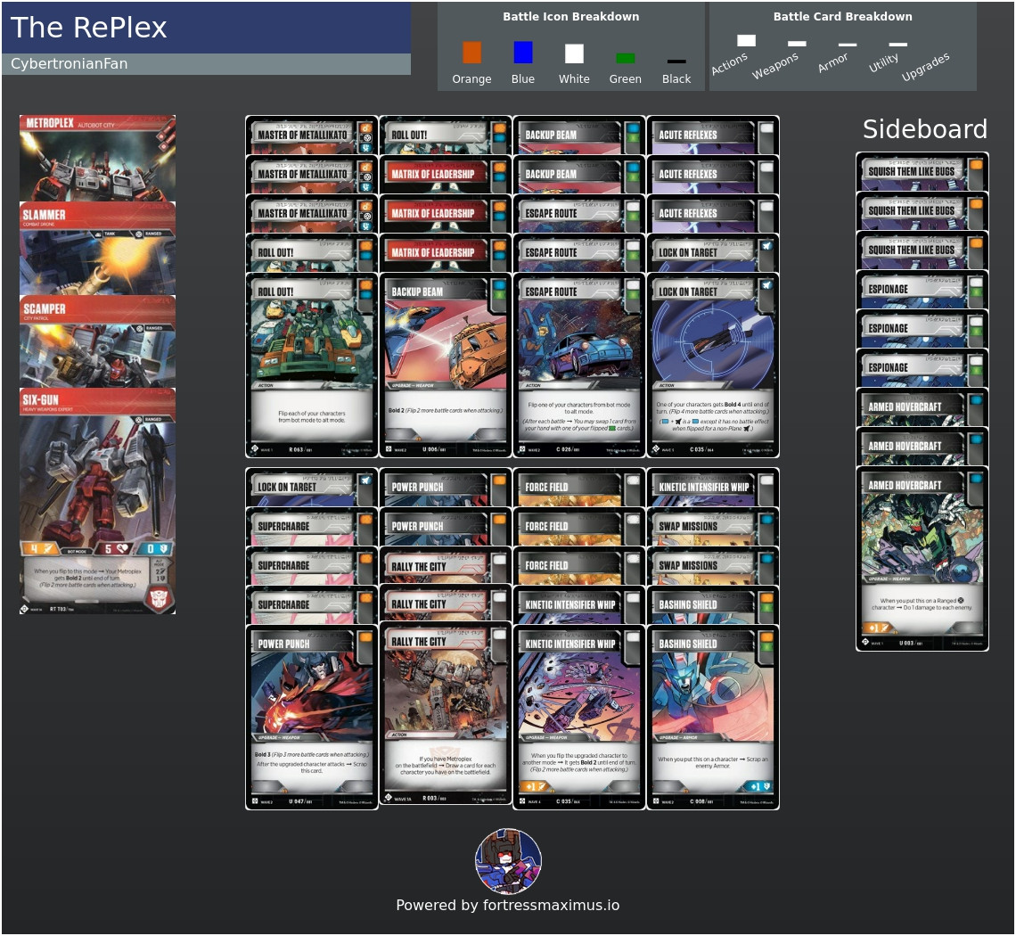Click the slanted "Upgrades" label
Screen dimensions: 1016x936
click(x=926, y=66)
